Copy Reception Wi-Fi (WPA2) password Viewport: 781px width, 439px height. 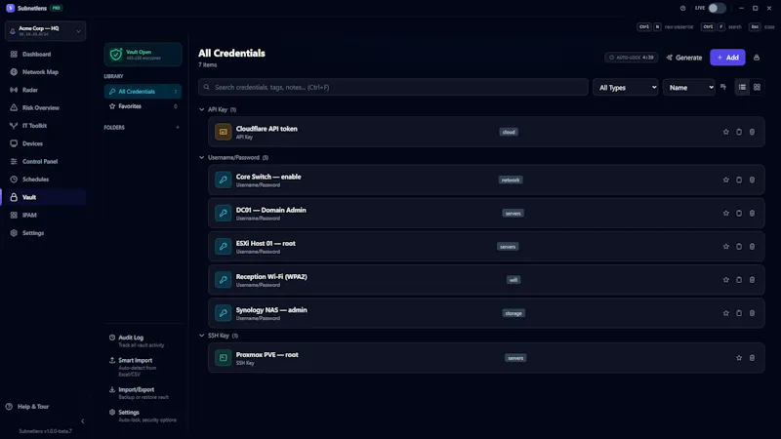tap(739, 280)
